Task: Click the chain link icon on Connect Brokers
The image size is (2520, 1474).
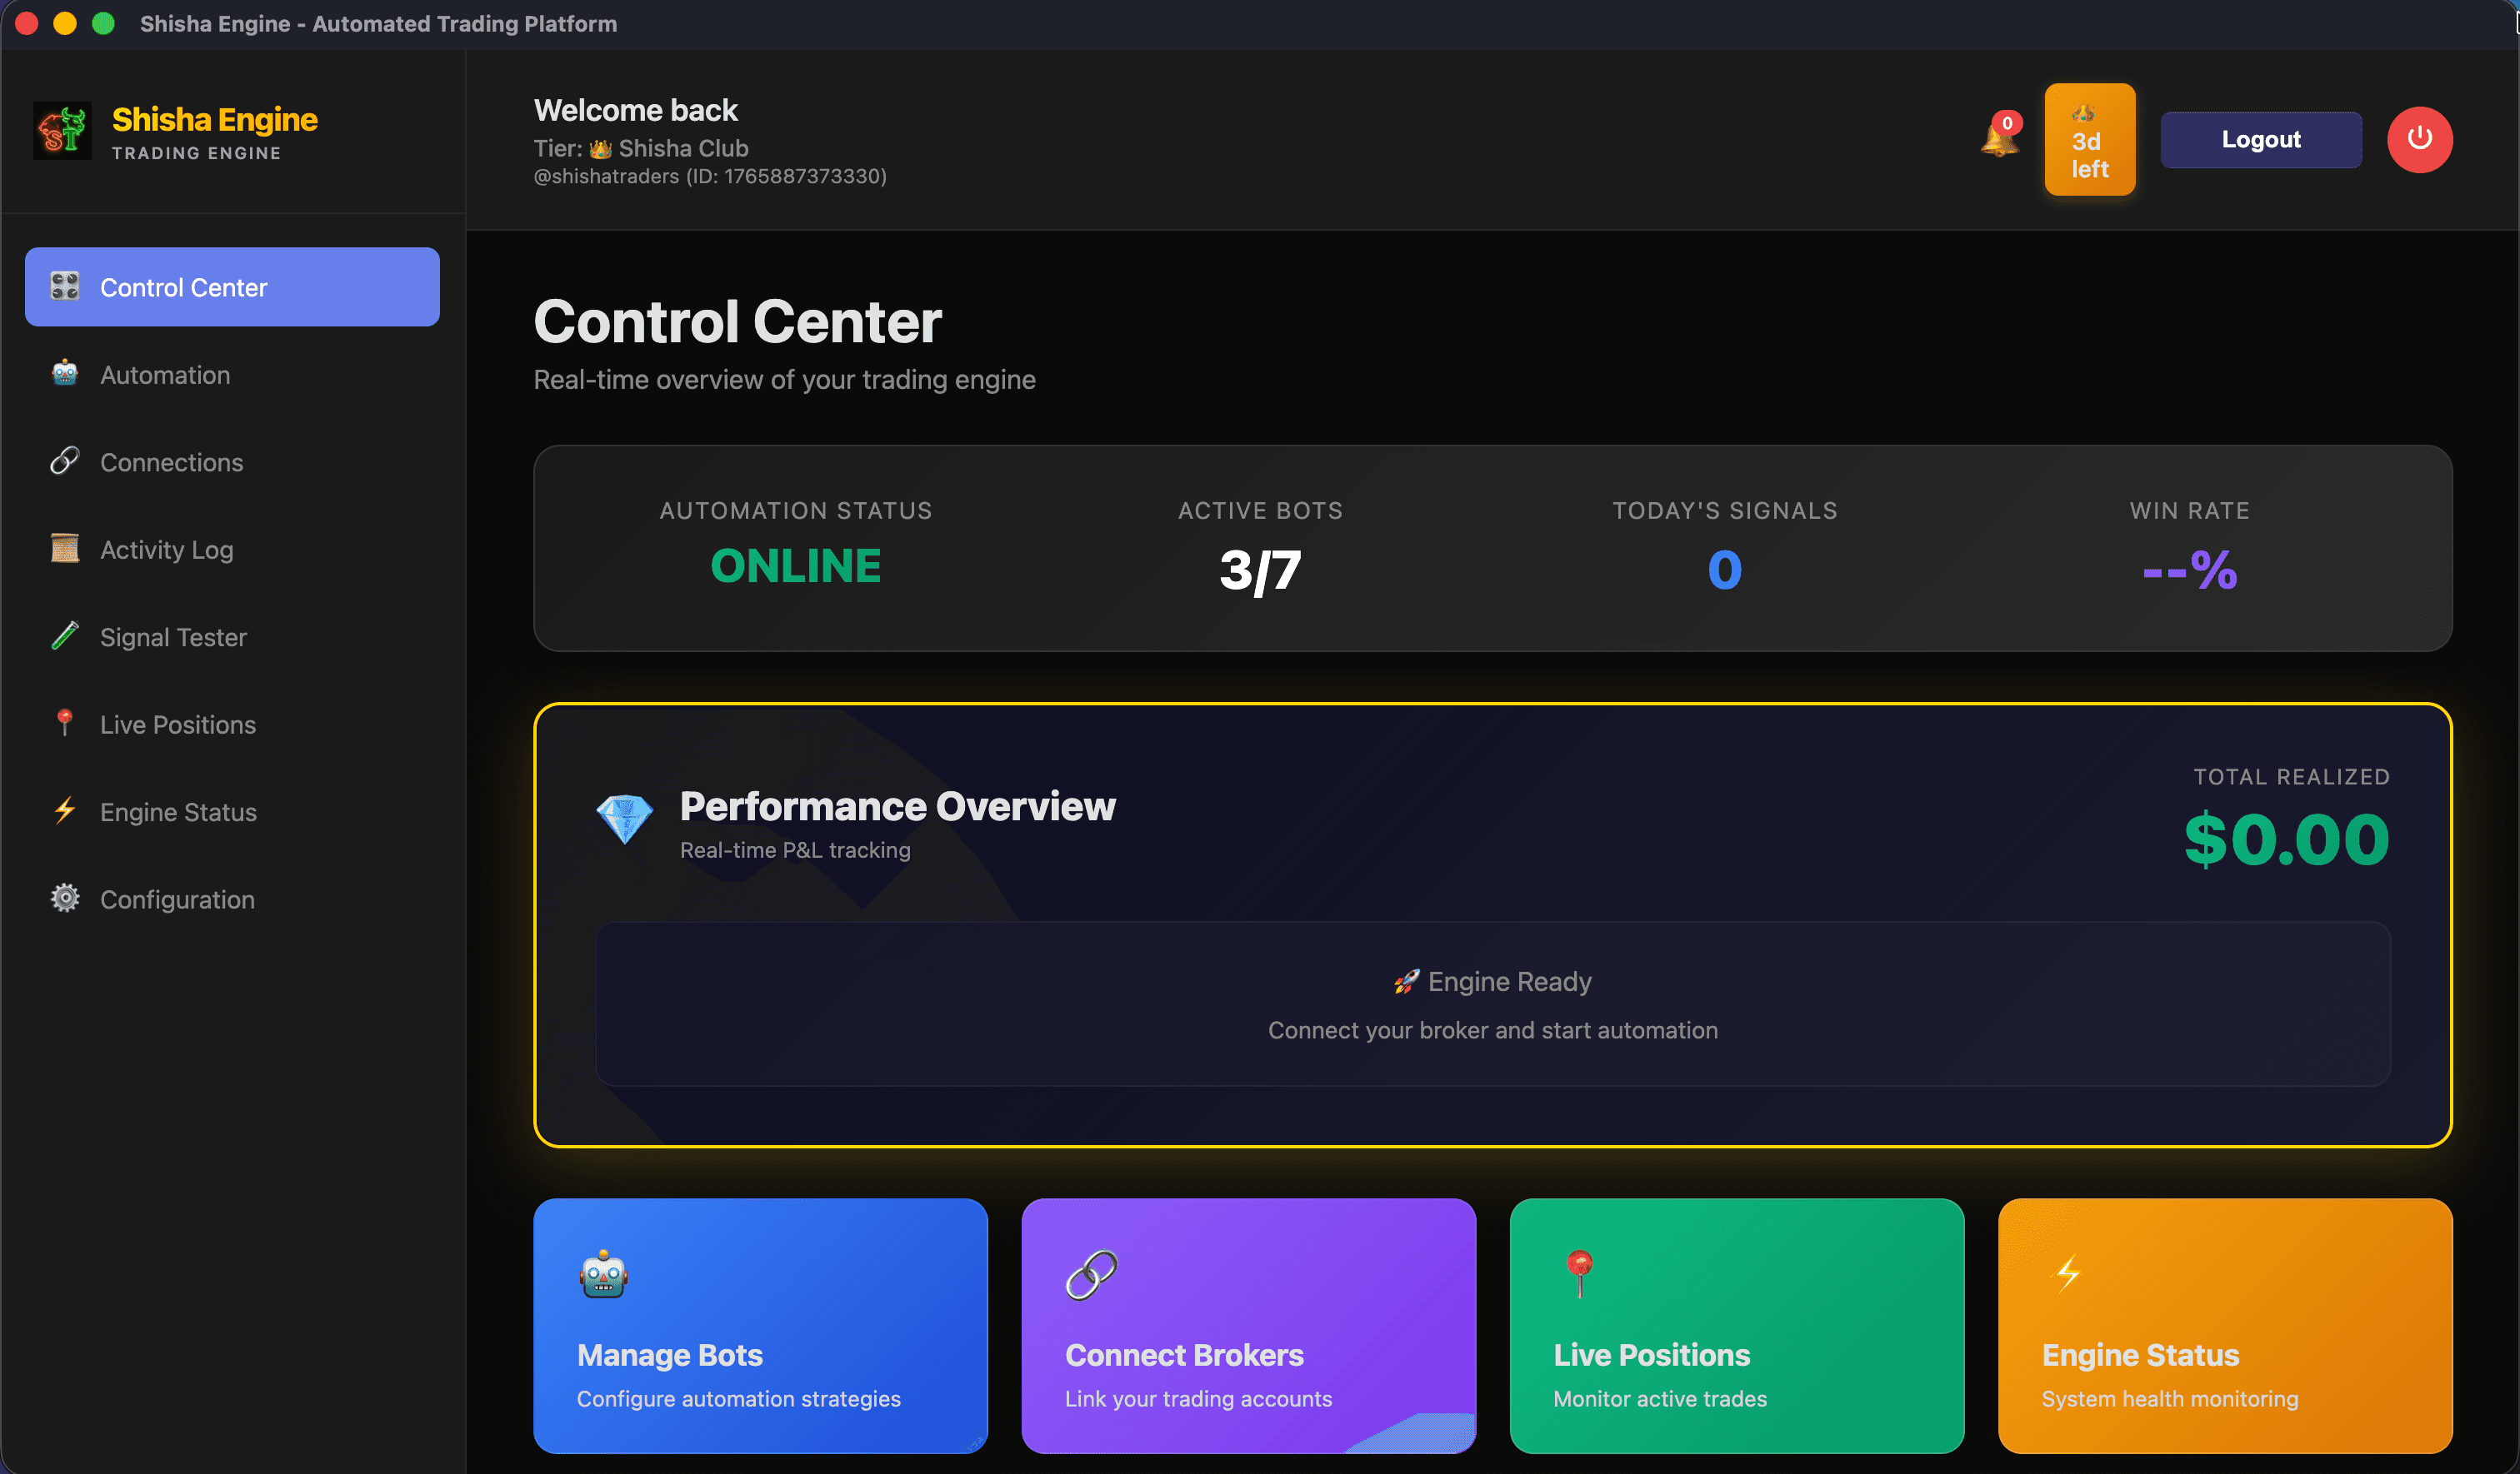Action: click(x=1091, y=1274)
